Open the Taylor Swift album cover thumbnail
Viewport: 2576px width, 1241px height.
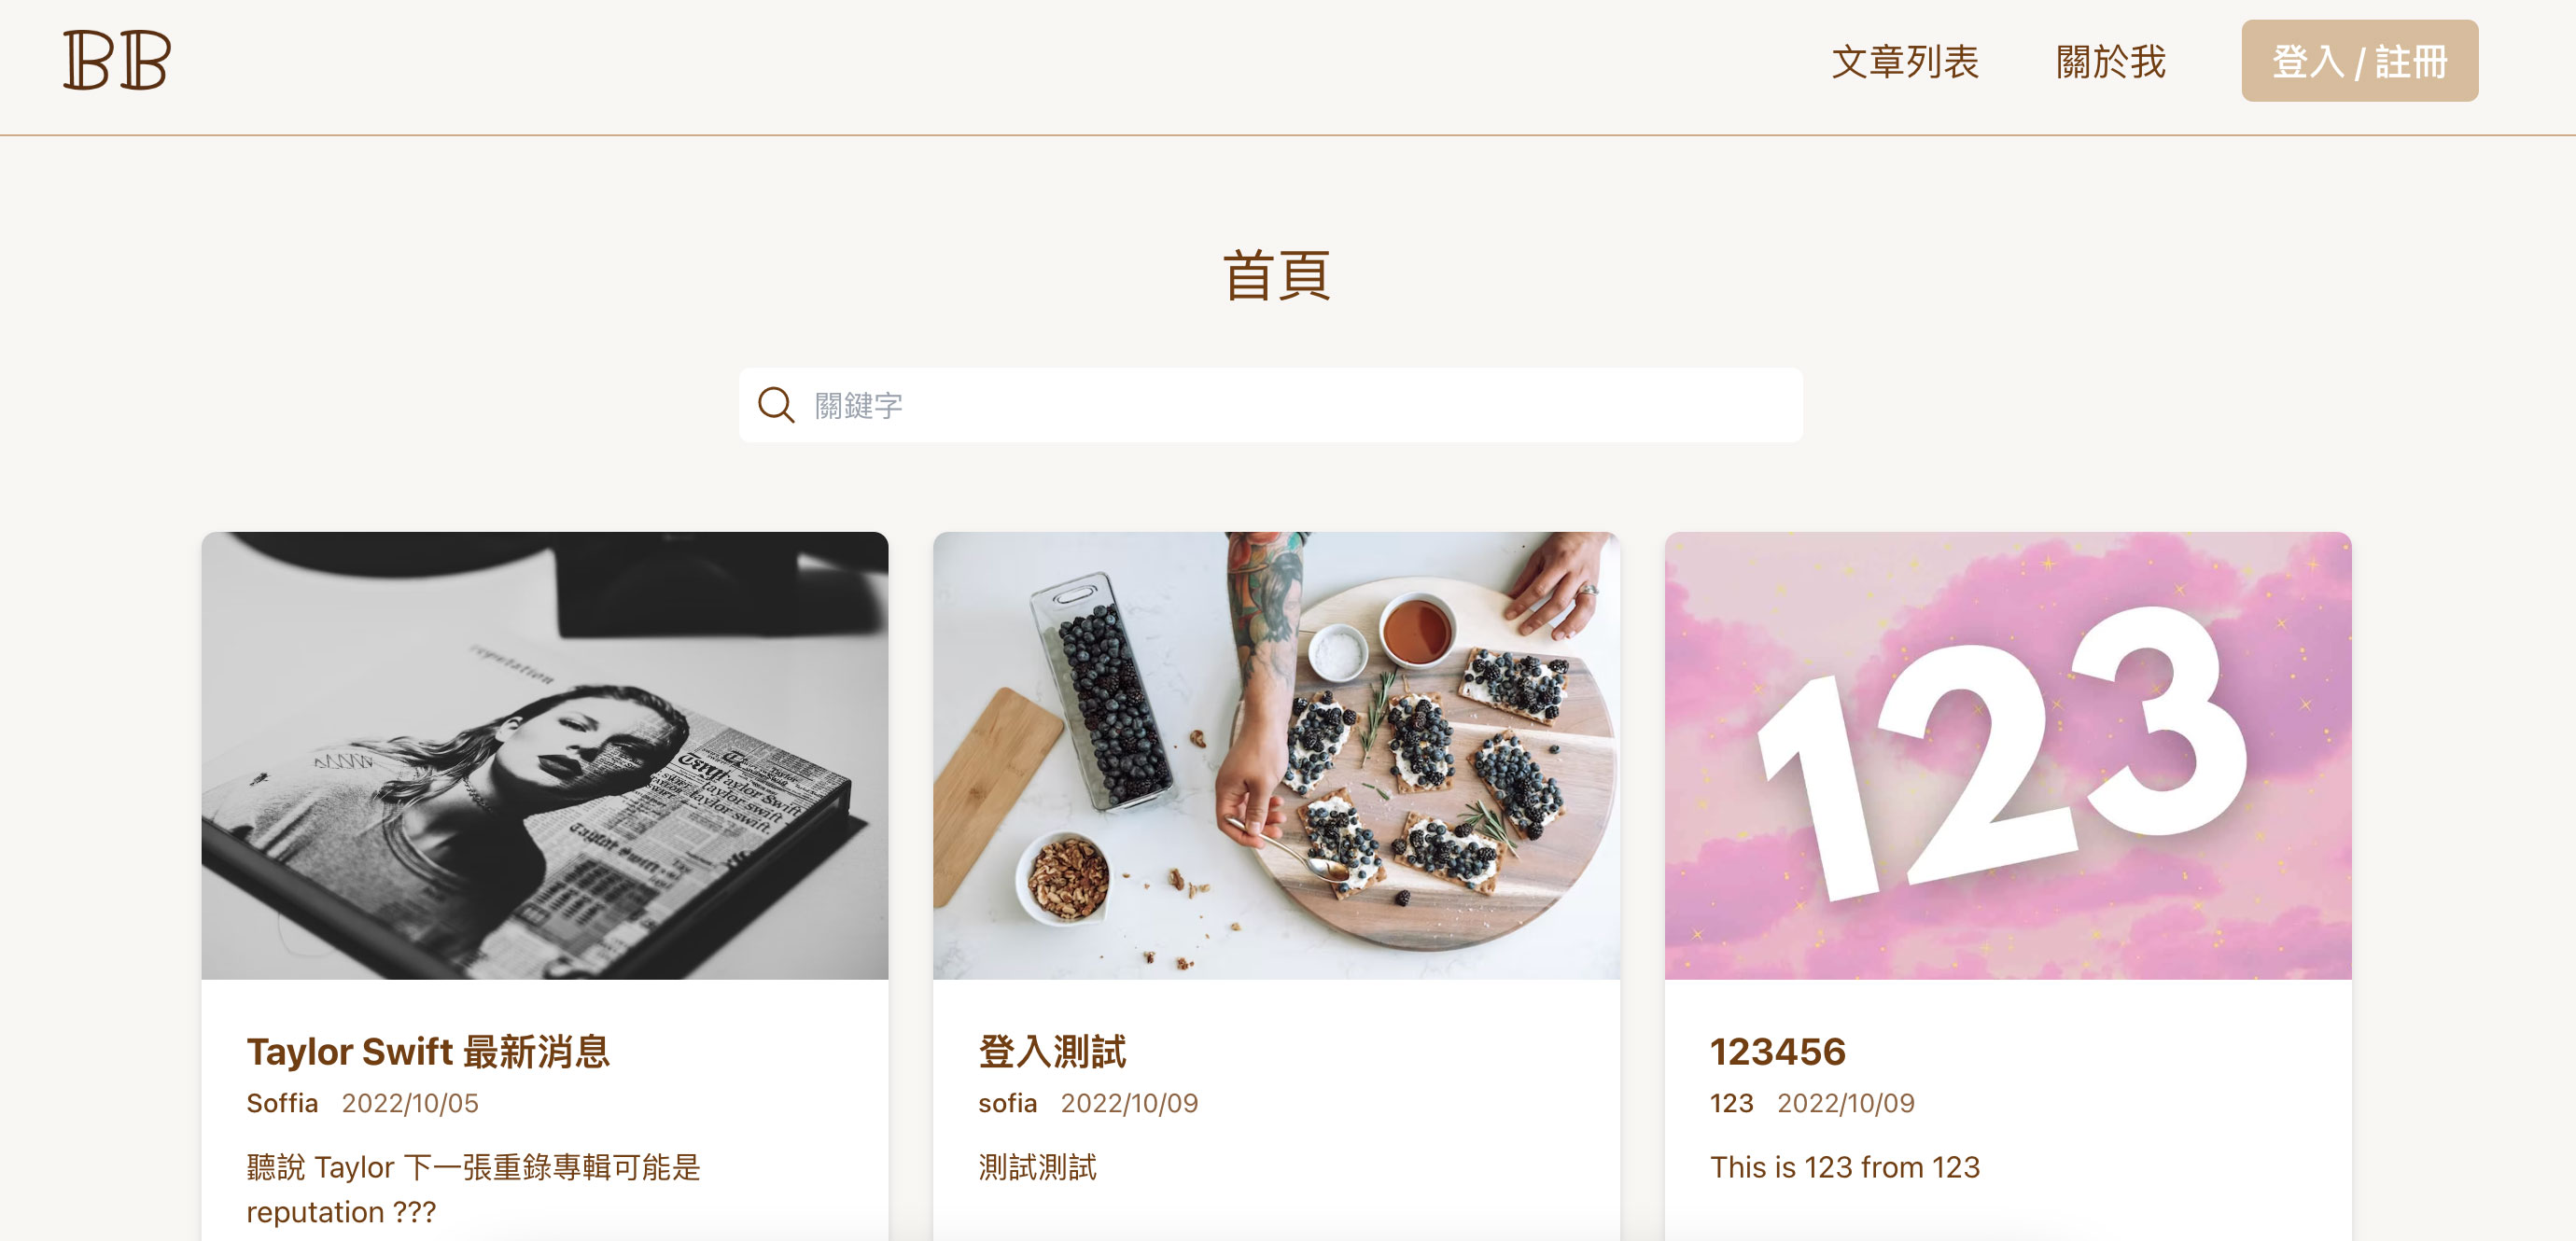pyautogui.click(x=544, y=755)
